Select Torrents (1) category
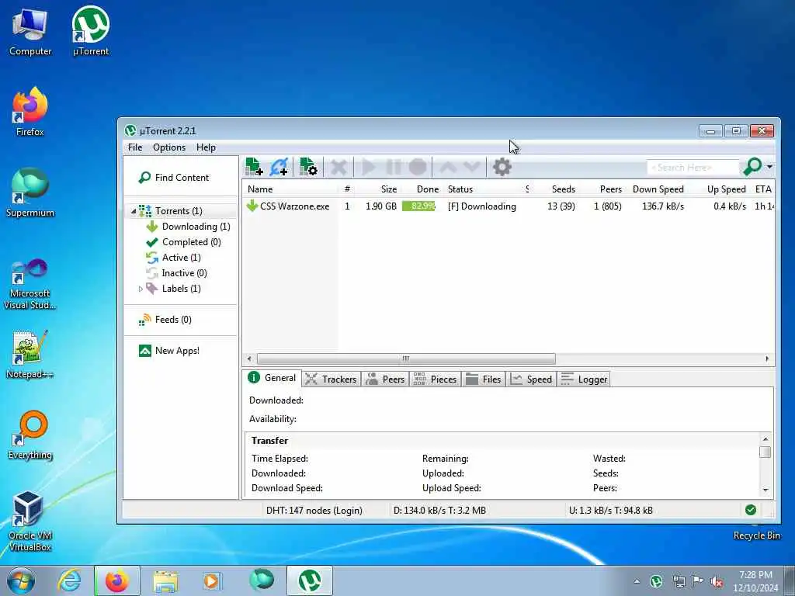Viewport: 795px width, 596px height. coord(179,211)
